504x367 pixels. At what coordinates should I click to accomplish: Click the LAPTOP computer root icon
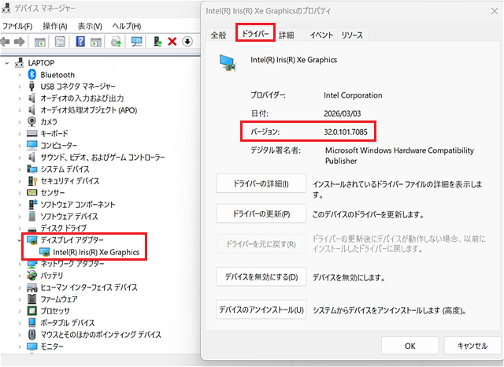(19, 62)
